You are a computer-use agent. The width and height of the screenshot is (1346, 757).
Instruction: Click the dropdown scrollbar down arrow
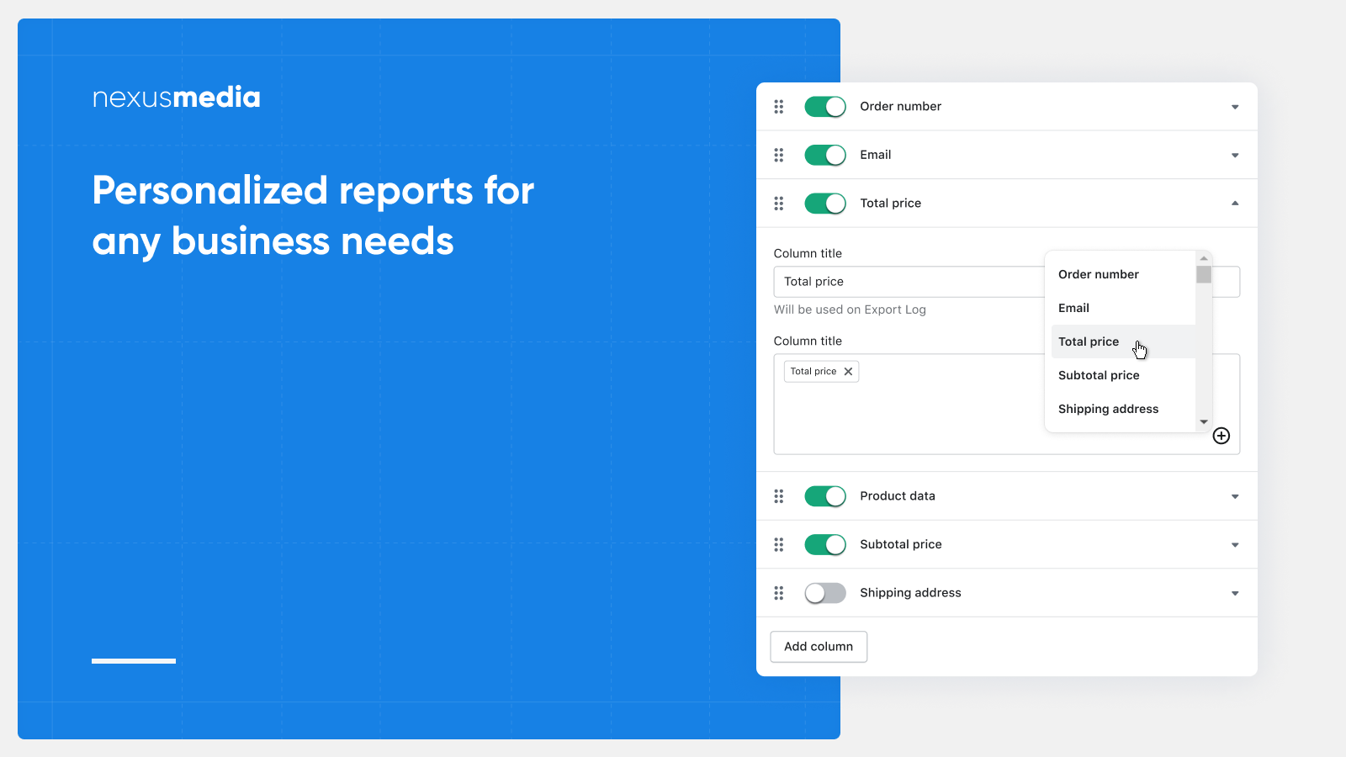[x=1204, y=422]
